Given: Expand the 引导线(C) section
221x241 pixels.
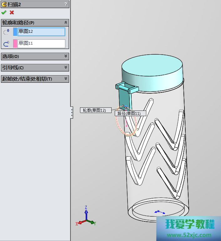Looking at the screenshot, I should coord(66,67).
